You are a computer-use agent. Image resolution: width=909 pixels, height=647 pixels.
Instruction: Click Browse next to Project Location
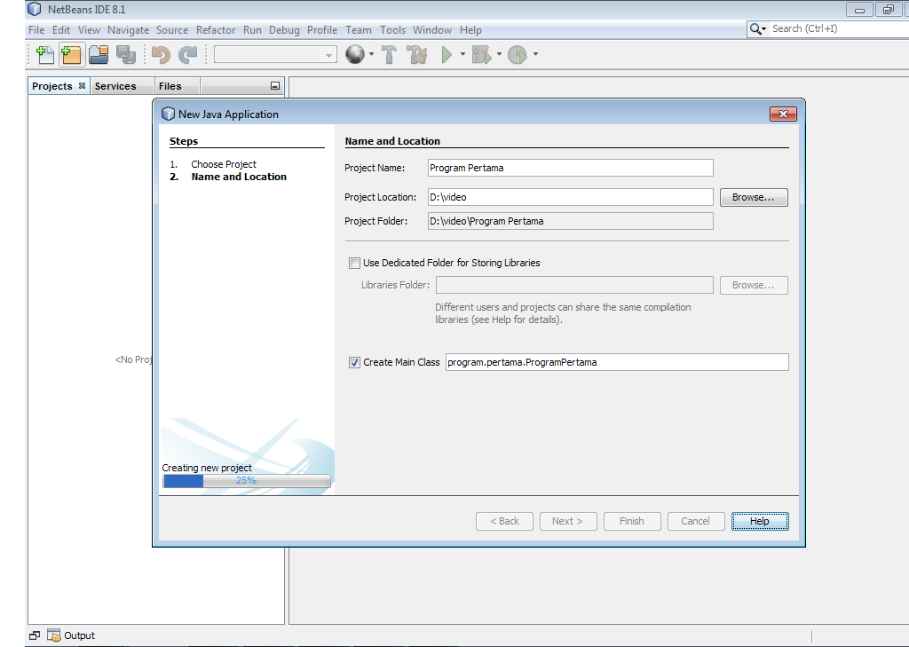[x=753, y=197]
